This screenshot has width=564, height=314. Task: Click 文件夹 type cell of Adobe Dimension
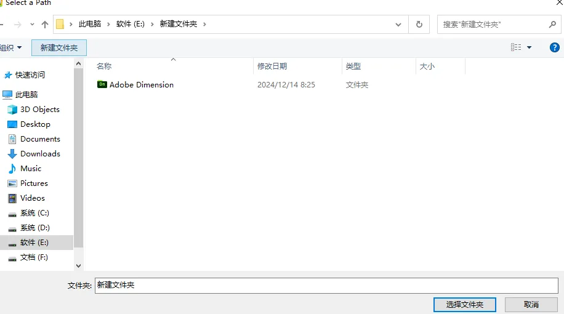pos(357,85)
